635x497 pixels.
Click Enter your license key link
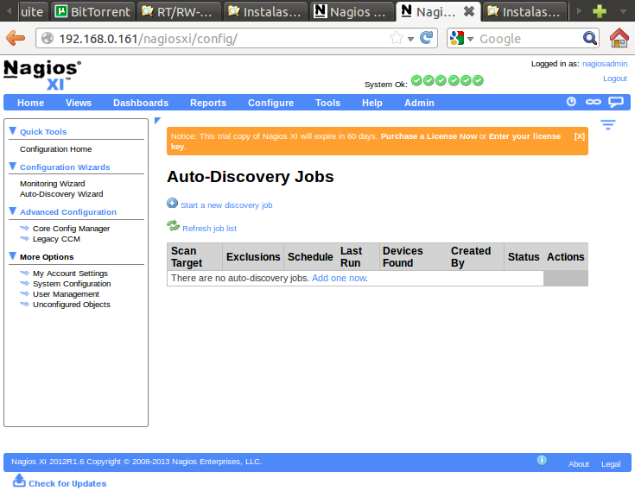pyautogui.click(x=365, y=142)
